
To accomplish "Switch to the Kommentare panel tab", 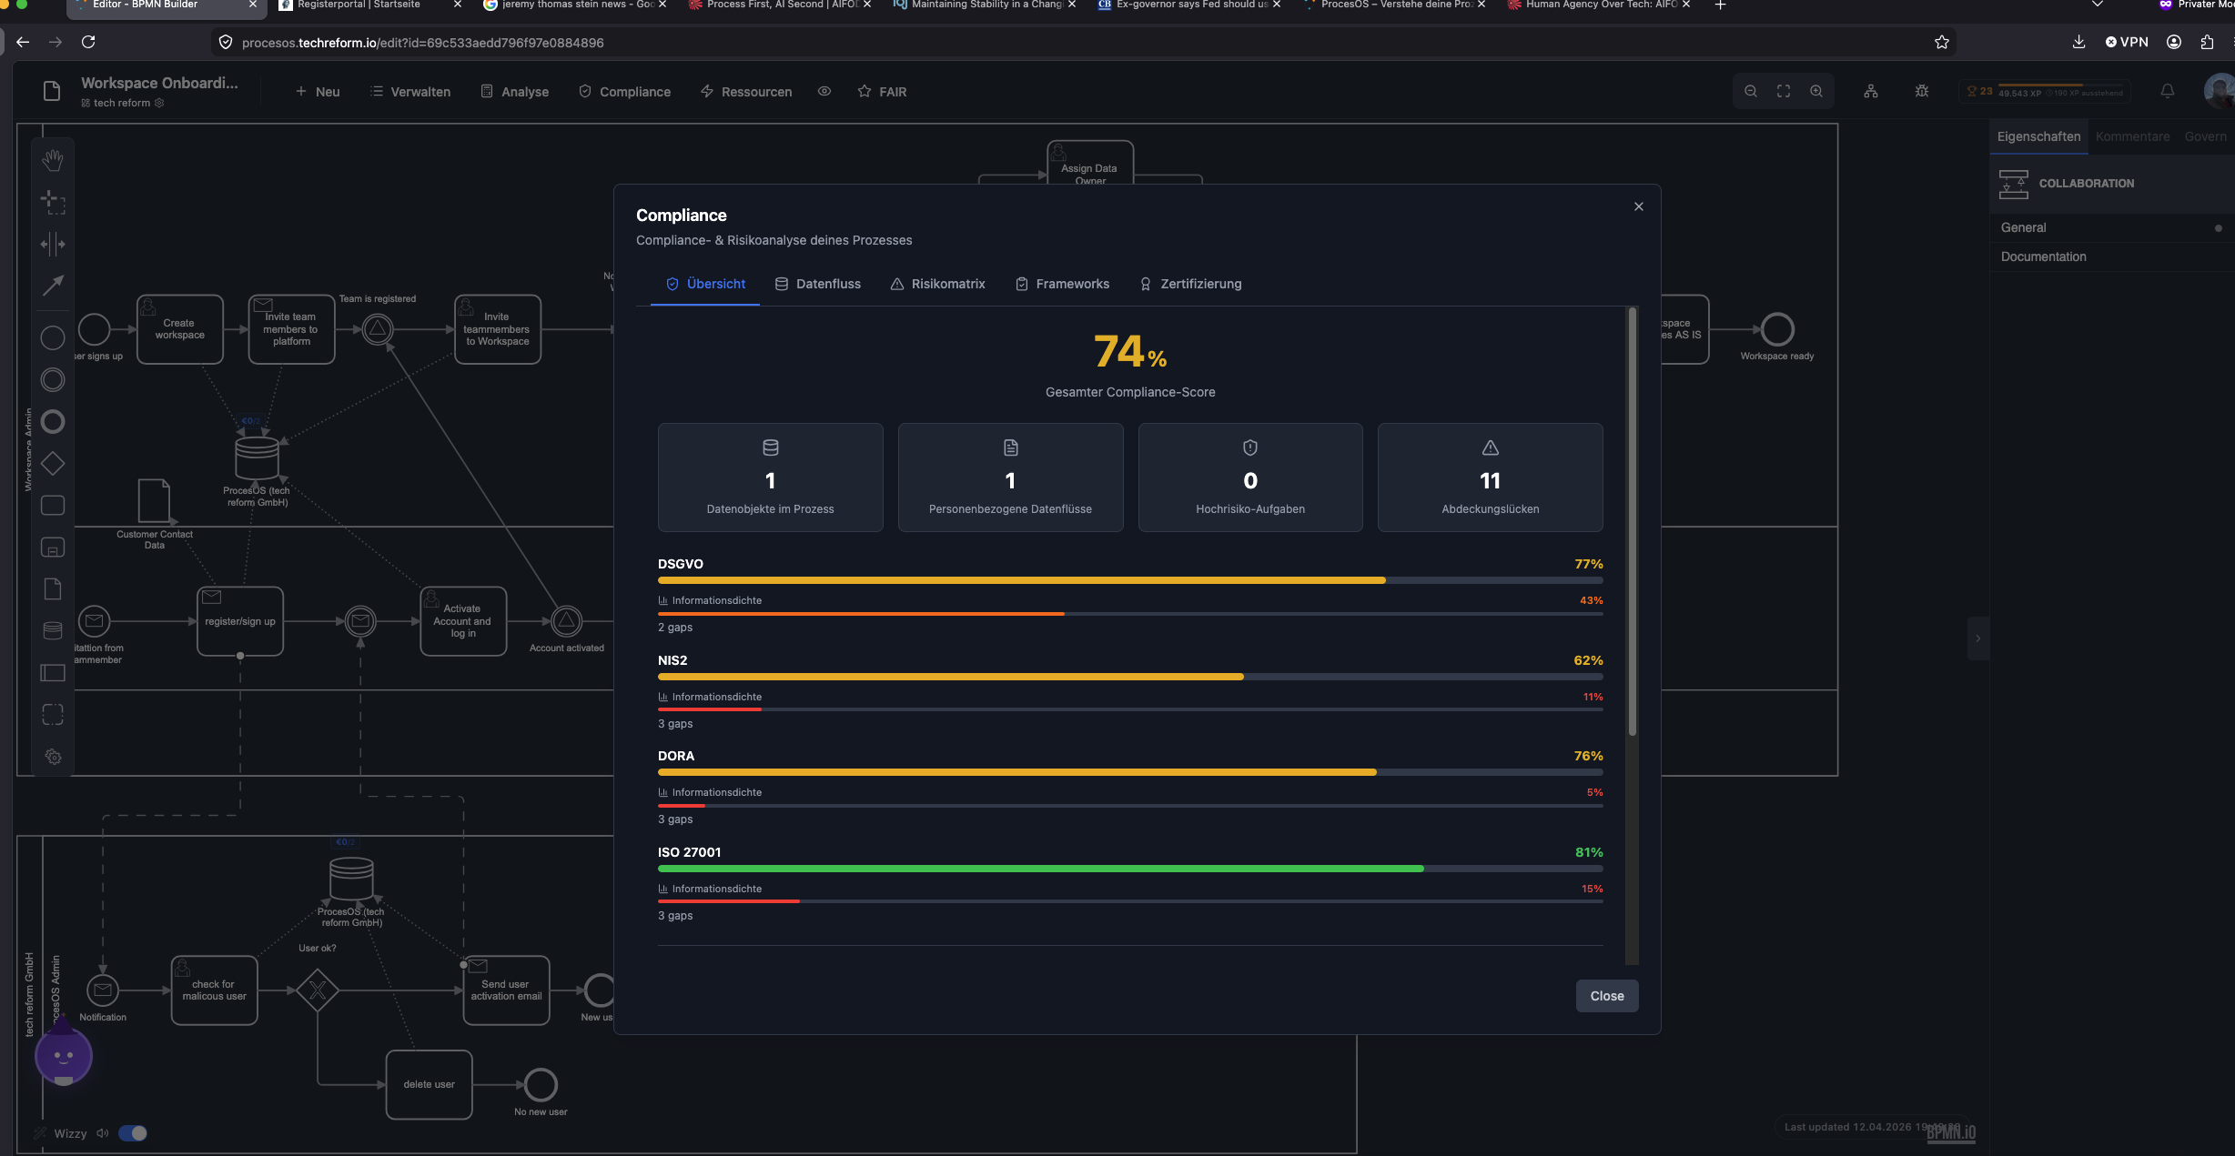I will click(2132, 136).
